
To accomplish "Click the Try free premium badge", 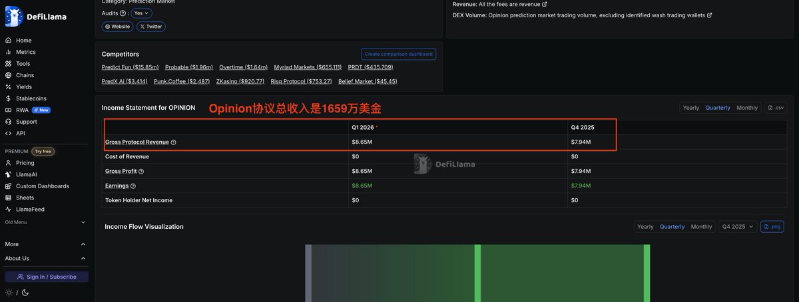I will (43, 151).
